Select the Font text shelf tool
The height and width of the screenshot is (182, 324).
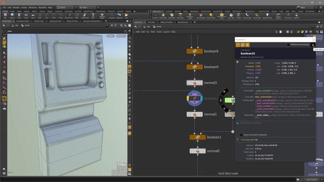coord(93,16)
